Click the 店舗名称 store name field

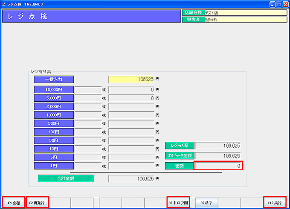[x=245, y=13]
